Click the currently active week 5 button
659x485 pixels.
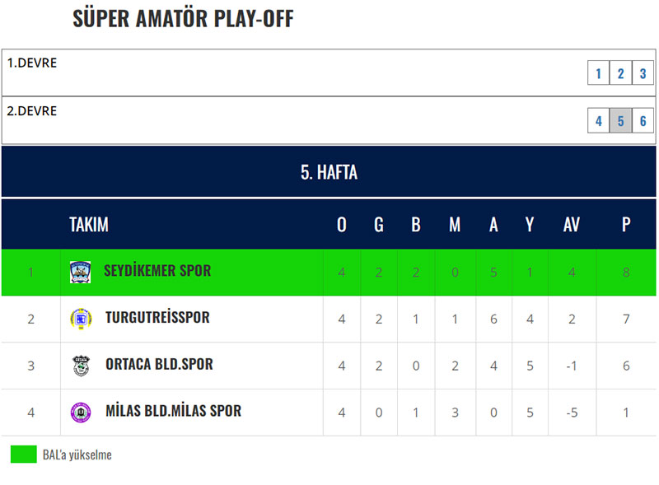coord(620,120)
